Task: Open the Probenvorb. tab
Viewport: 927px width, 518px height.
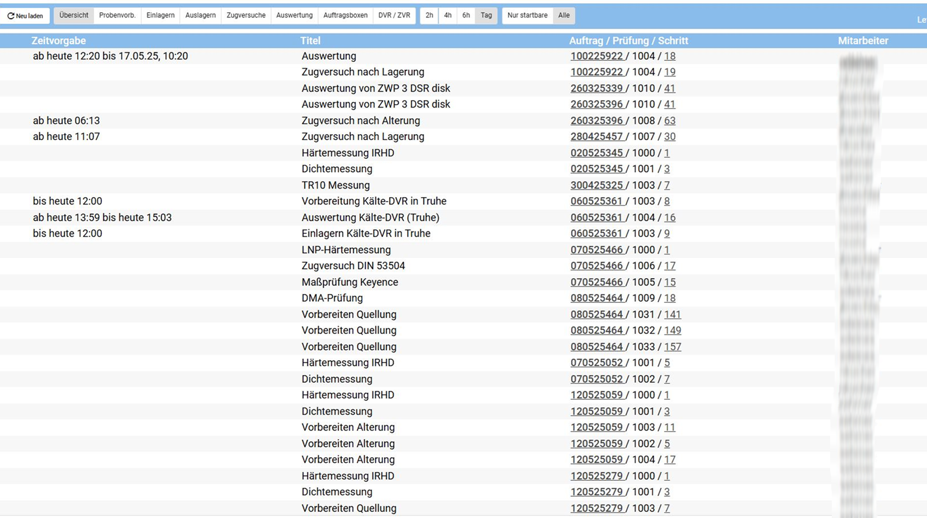Action: 117,16
